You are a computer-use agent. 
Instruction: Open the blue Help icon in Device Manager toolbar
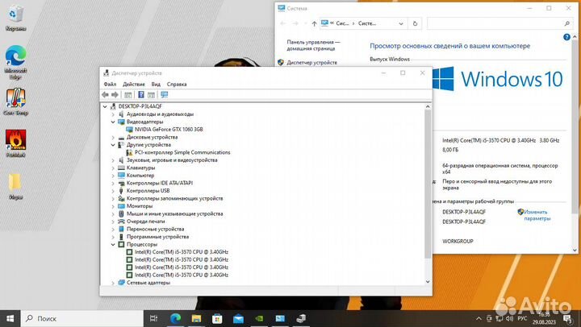tap(140, 95)
